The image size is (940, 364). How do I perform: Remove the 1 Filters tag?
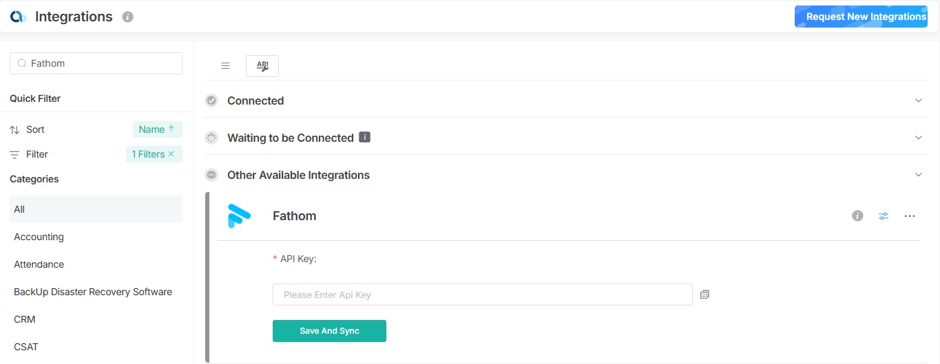(171, 154)
